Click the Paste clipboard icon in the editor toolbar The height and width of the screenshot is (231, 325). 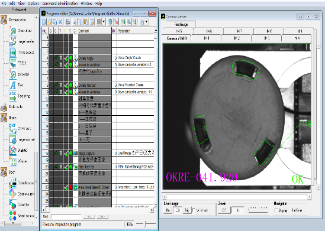point(86,21)
